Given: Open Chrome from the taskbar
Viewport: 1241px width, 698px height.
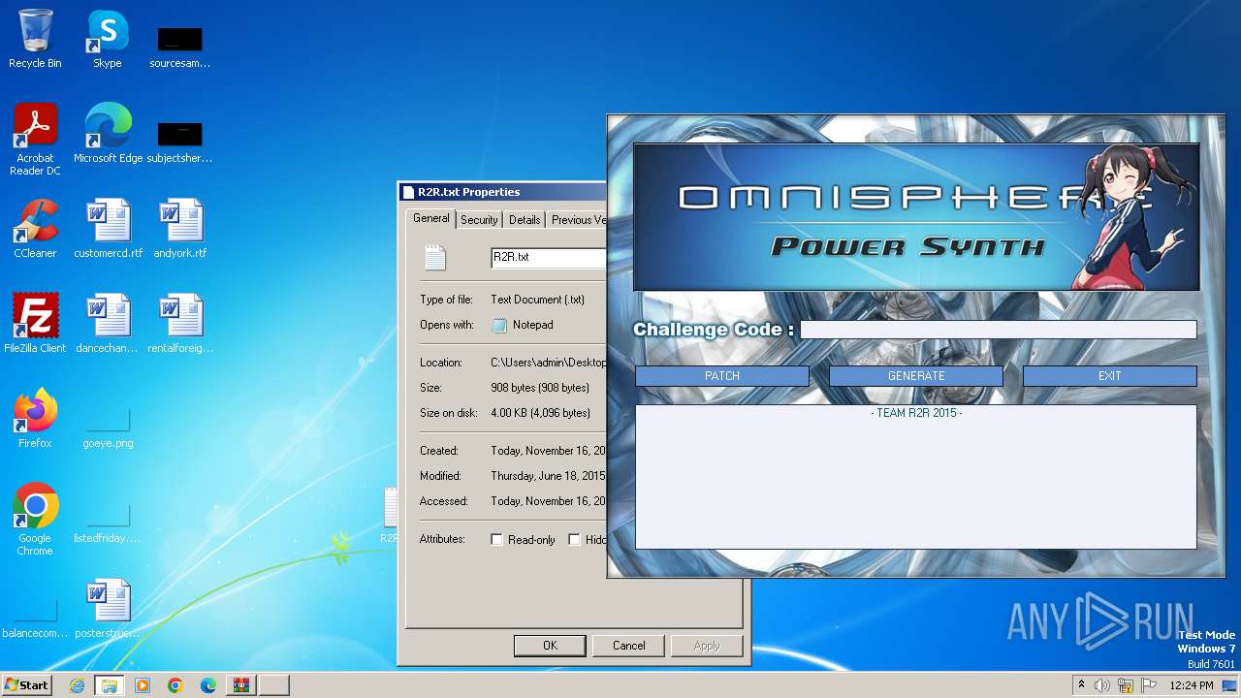Looking at the screenshot, I should [x=175, y=685].
